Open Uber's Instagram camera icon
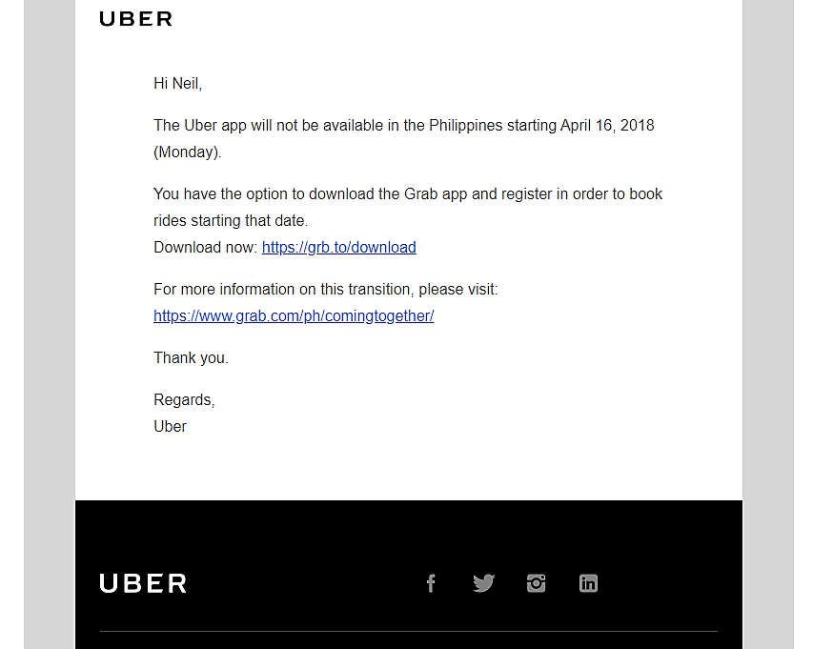This screenshot has width=813, height=649. tap(536, 583)
